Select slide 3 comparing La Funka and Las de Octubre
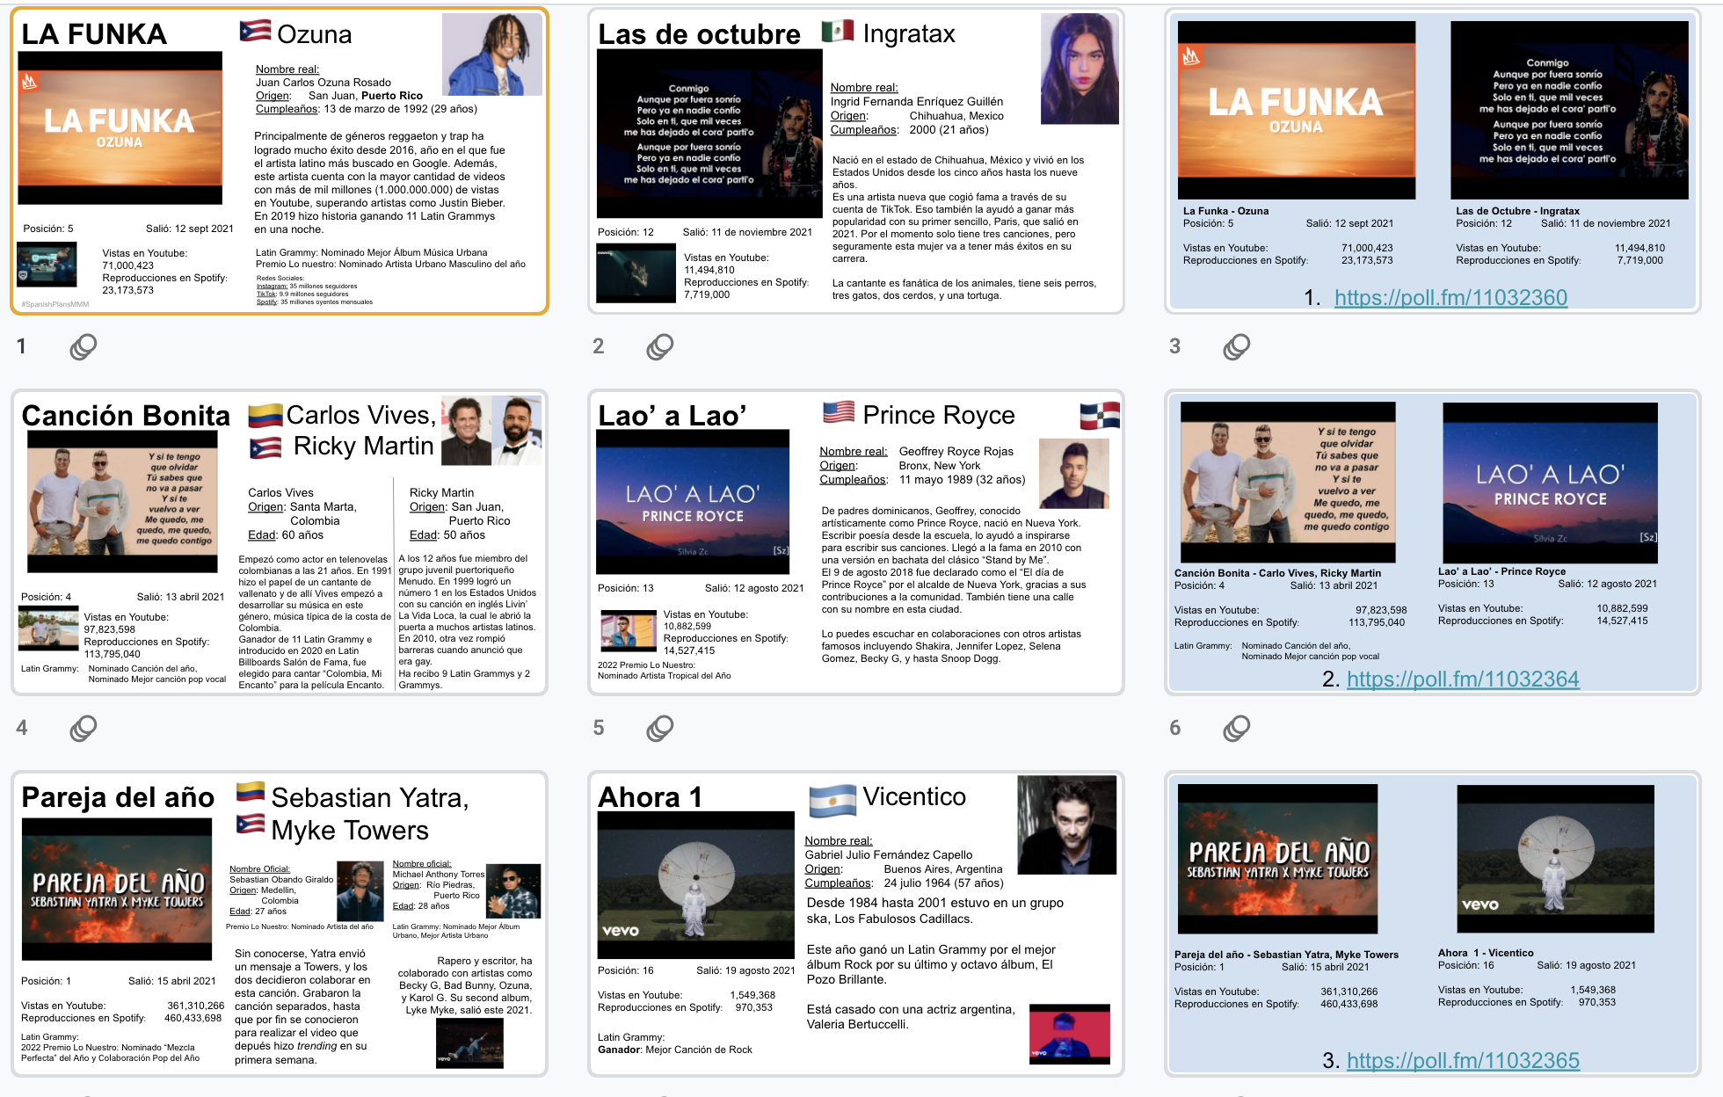This screenshot has width=1723, height=1097. click(x=1432, y=161)
